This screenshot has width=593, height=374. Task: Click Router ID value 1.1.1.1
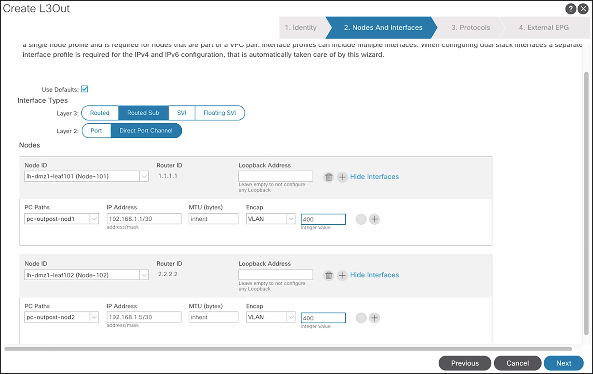click(168, 176)
